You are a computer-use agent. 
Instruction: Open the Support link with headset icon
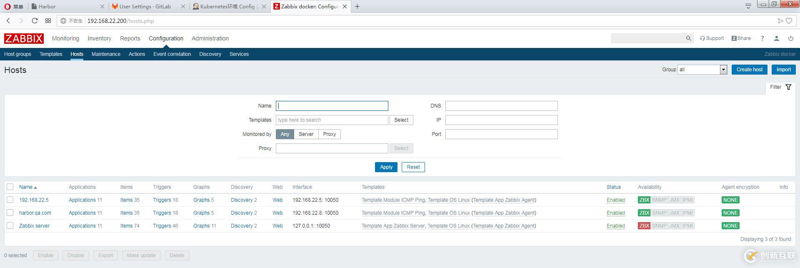coord(712,38)
